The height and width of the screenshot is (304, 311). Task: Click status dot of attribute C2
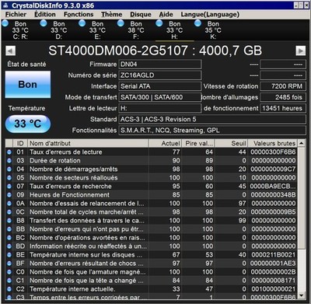(9, 289)
